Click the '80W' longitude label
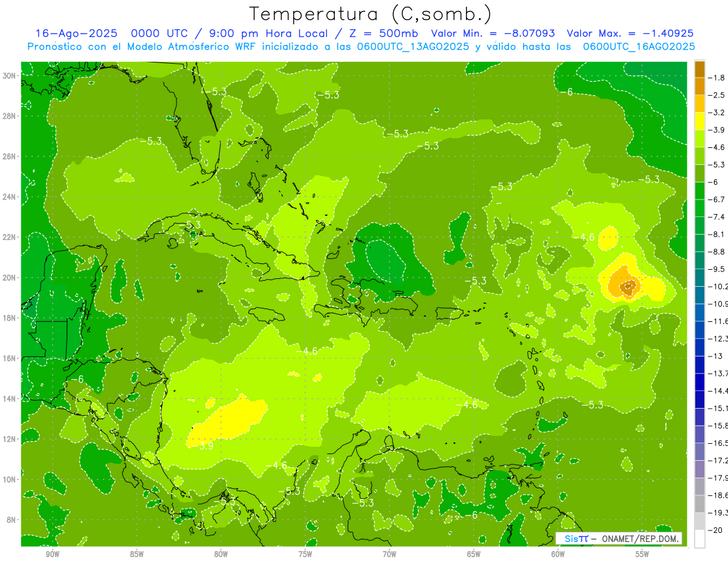This screenshot has height=562, width=728. click(x=221, y=554)
